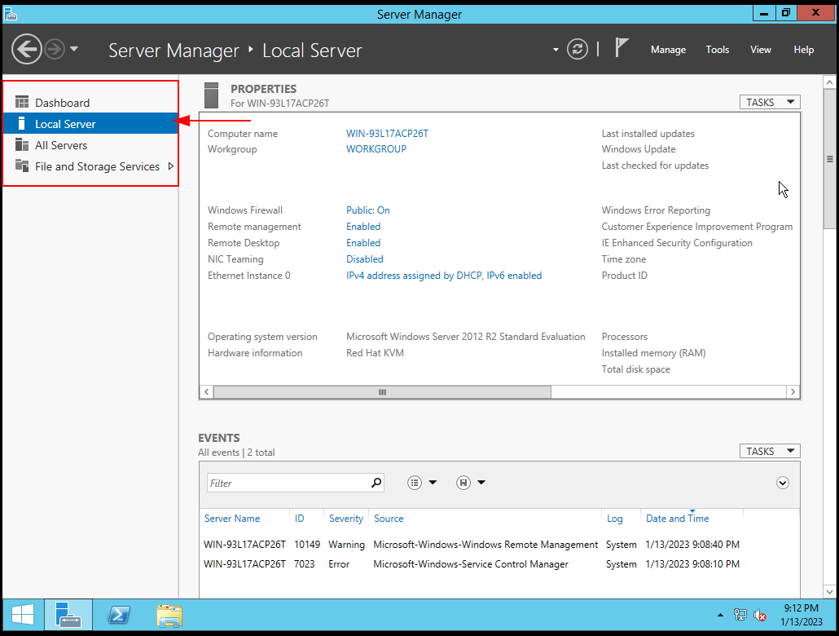Launch Windows PowerShell from the taskbar
The height and width of the screenshot is (636, 839).
coord(119,615)
